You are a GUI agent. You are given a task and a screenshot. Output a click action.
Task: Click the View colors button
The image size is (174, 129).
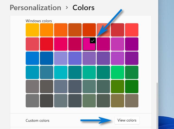click(127, 120)
